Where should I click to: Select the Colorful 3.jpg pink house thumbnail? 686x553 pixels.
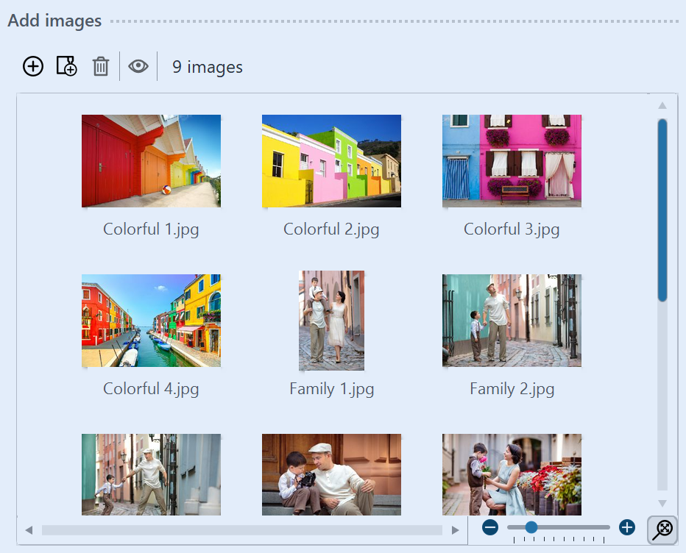(512, 161)
